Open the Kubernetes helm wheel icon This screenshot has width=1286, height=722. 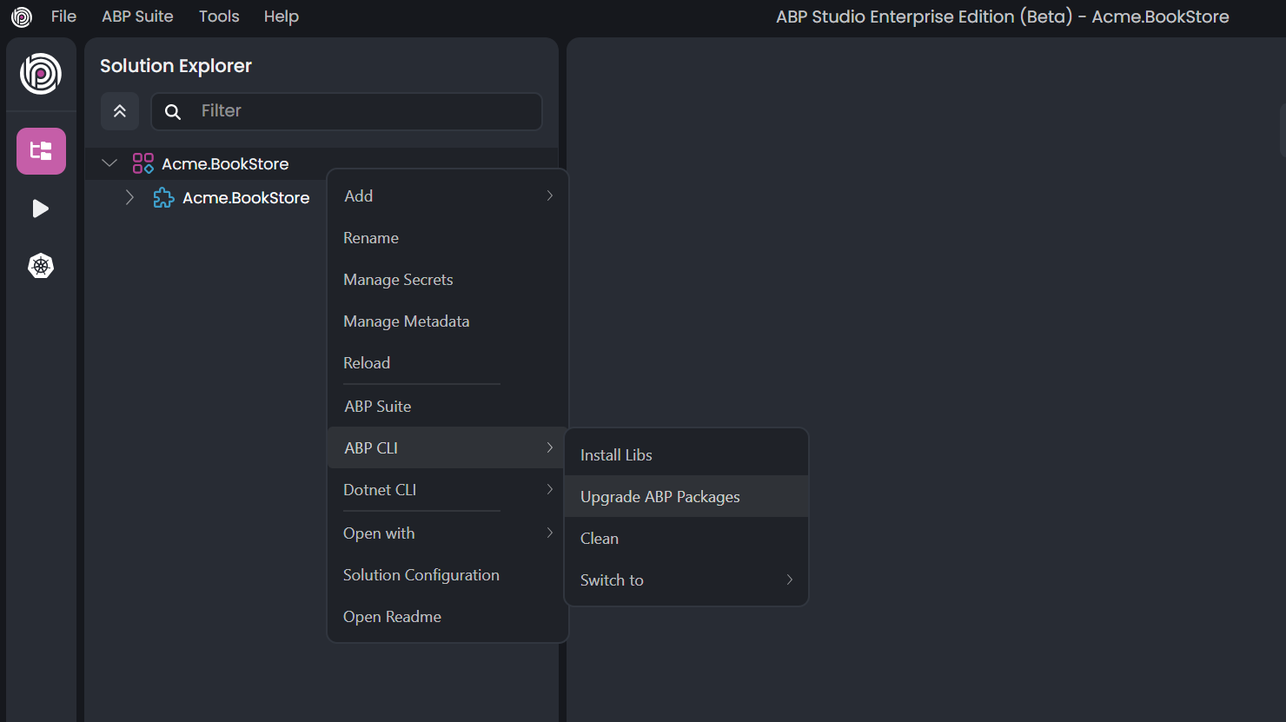(41, 266)
